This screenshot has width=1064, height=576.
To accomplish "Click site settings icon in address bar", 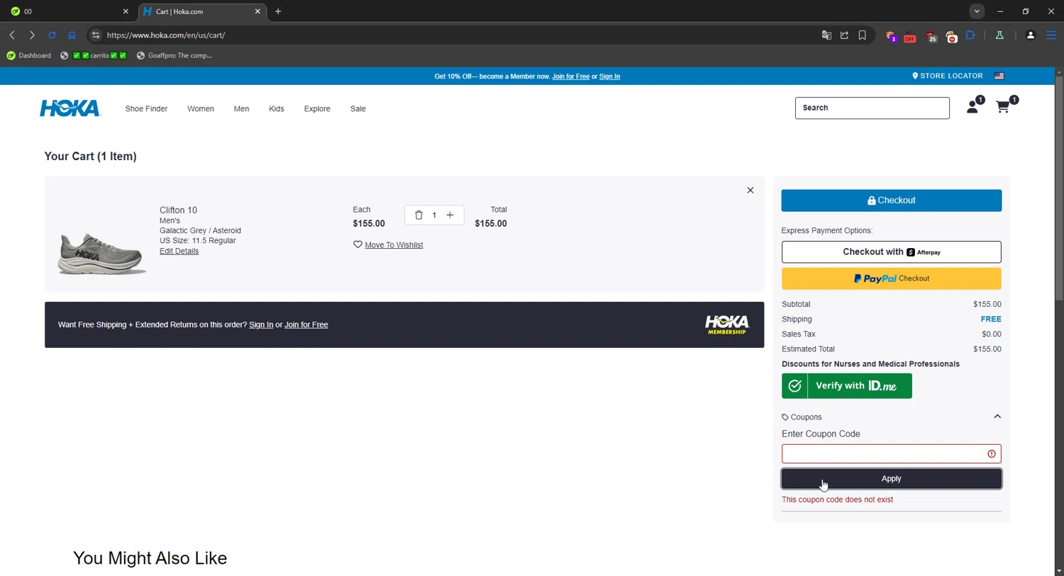I will coord(96,35).
